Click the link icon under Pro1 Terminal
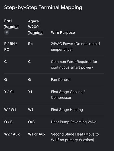 click(x=7, y=32)
